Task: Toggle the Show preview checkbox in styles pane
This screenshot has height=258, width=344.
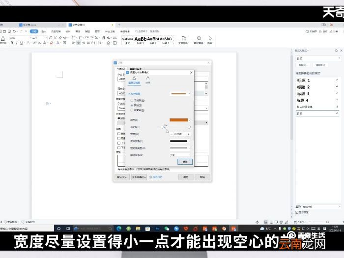Action: click(297, 212)
